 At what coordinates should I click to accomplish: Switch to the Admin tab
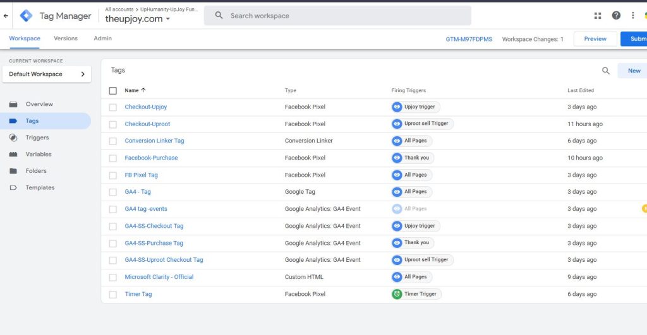pos(102,38)
